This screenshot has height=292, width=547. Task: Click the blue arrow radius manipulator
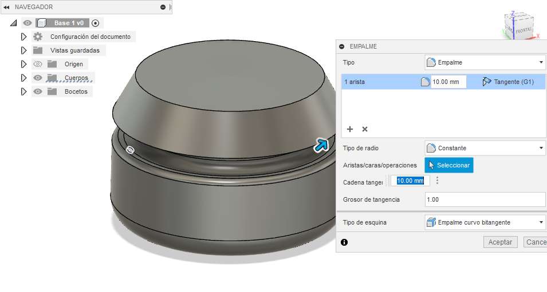click(x=321, y=145)
